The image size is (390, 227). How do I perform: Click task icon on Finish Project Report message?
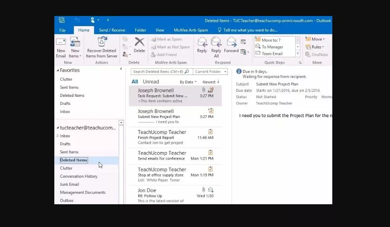pyautogui.click(x=211, y=131)
